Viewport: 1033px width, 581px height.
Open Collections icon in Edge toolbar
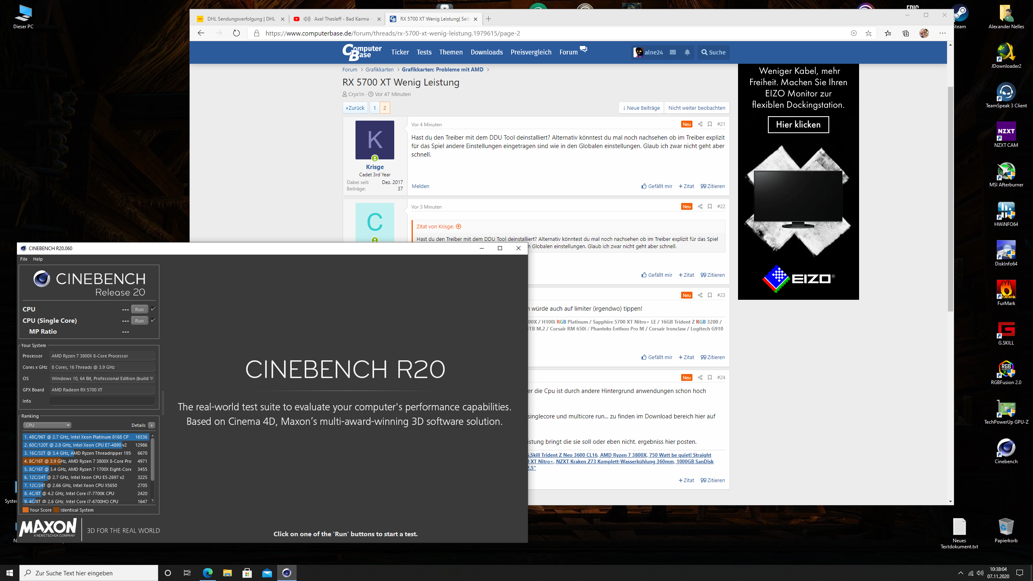tap(906, 33)
